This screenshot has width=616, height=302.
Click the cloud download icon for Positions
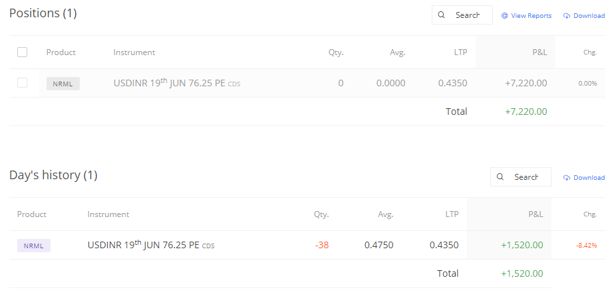coord(567,16)
